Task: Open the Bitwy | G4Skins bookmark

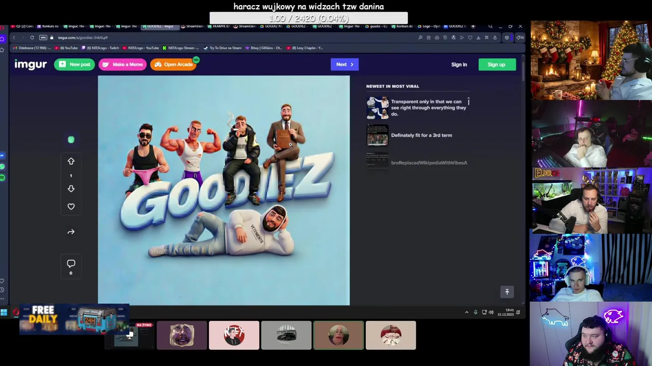Action: tap(263, 48)
